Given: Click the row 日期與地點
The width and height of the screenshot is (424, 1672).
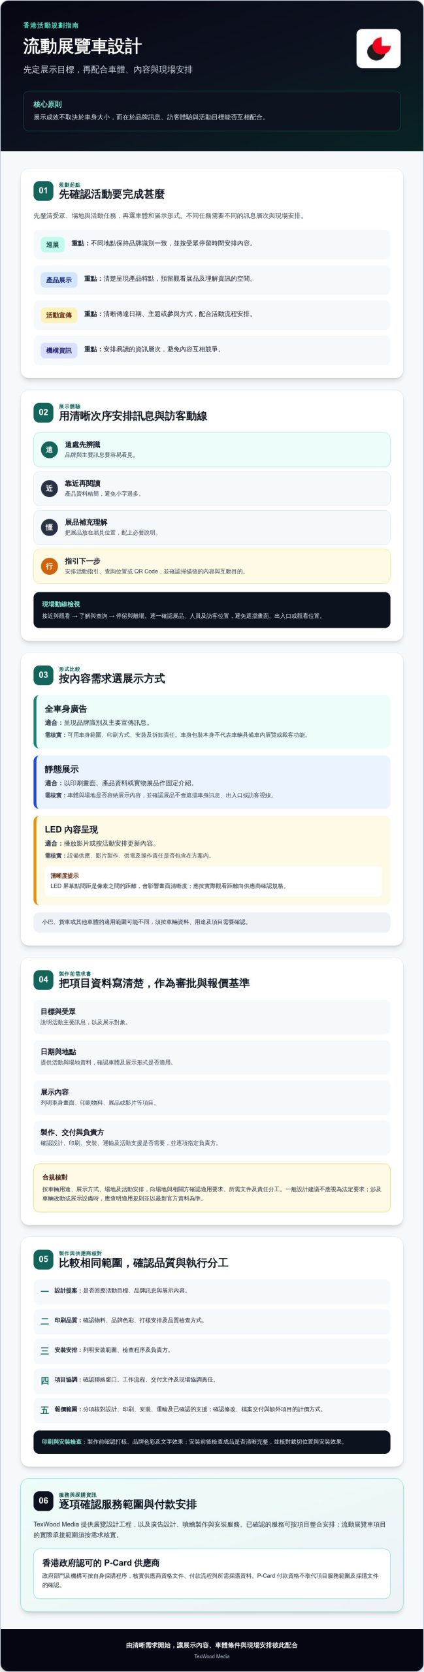Looking at the screenshot, I should click(x=212, y=1057).
